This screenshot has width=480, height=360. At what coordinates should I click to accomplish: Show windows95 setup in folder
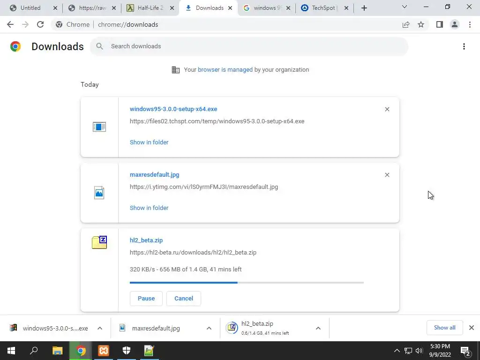click(149, 142)
